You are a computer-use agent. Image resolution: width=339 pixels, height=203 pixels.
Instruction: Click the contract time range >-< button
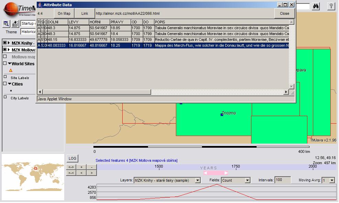pos(71,173)
